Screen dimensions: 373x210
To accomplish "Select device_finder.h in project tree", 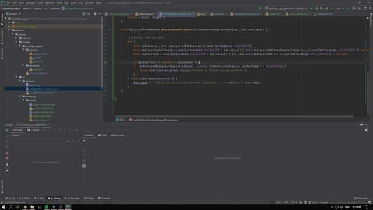I will (x=38, y=73).
